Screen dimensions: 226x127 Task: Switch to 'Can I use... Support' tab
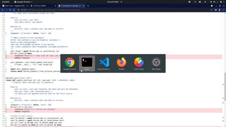click(x=15, y=6)
